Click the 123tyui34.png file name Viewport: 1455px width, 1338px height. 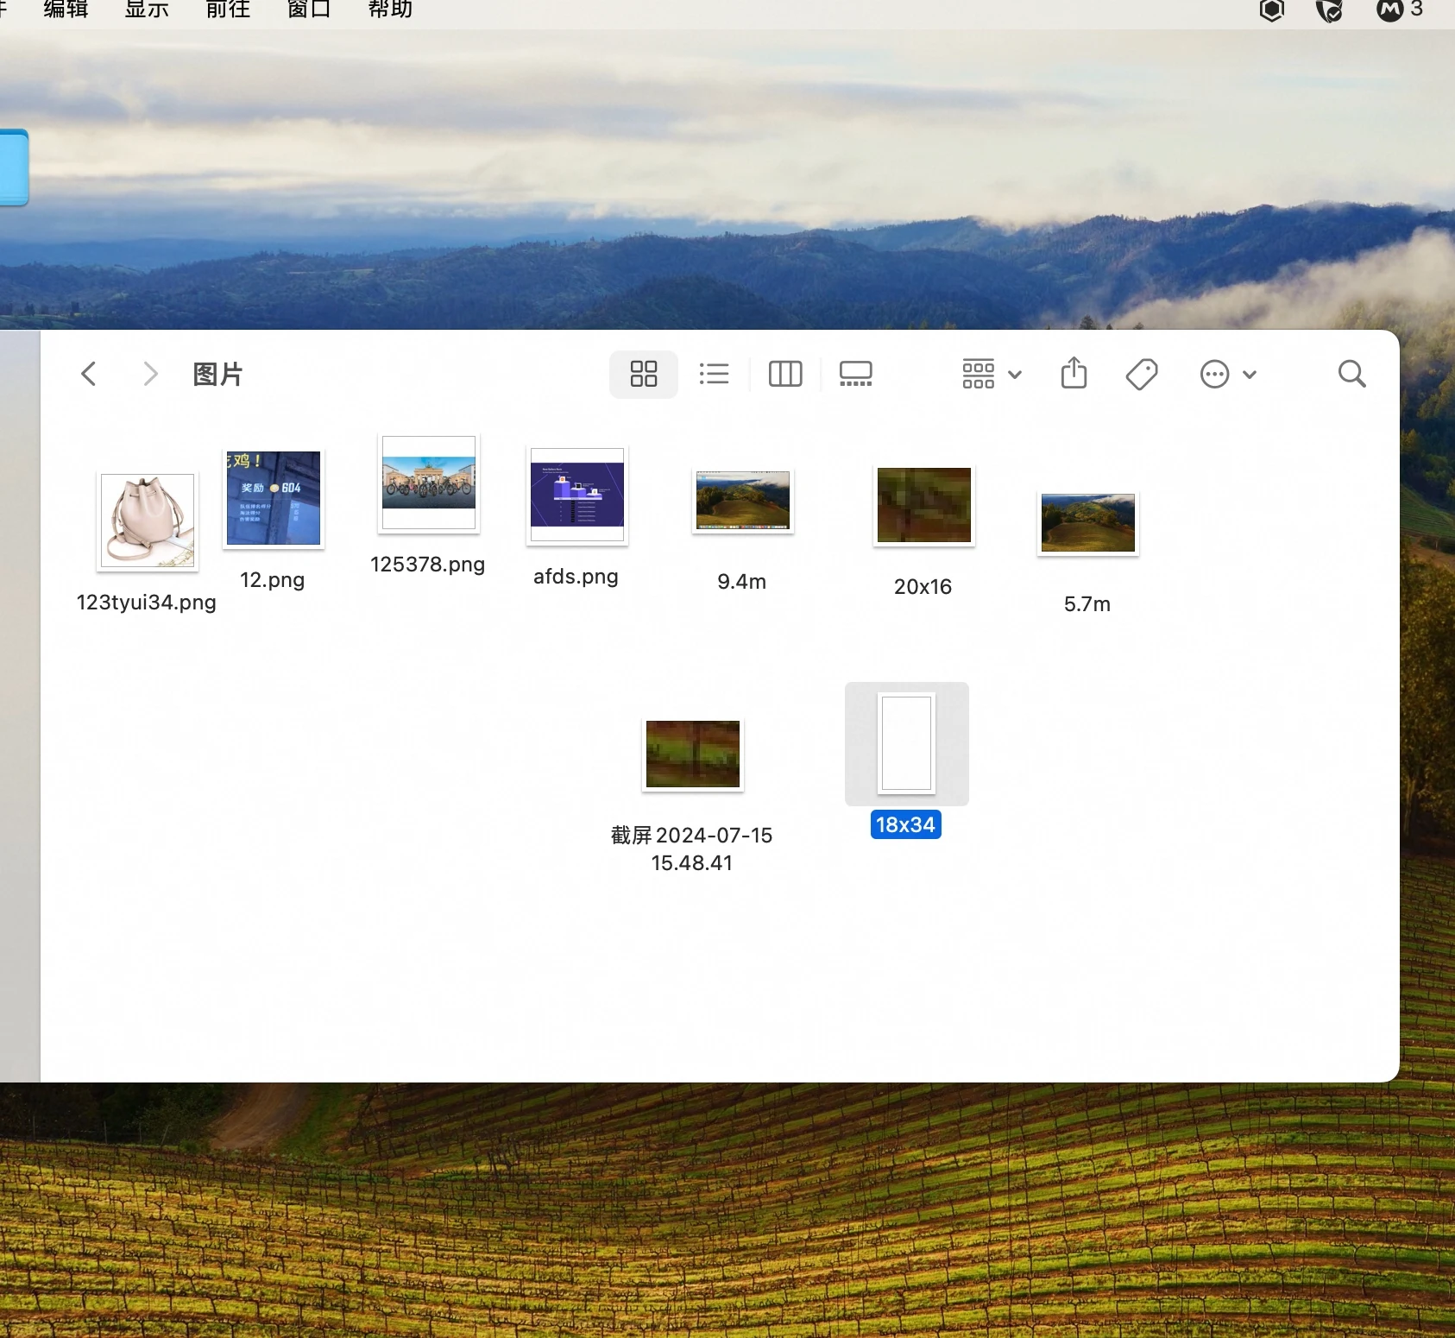(147, 602)
